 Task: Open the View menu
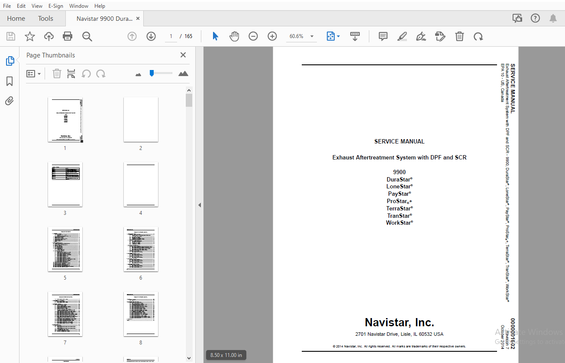click(x=37, y=6)
